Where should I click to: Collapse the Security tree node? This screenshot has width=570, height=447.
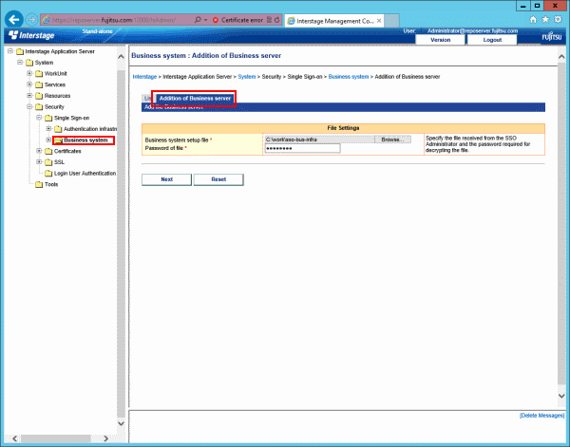tap(29, 106)
